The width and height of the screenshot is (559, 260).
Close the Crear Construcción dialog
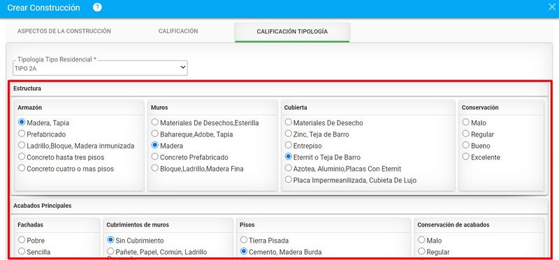tap(551, 7)
